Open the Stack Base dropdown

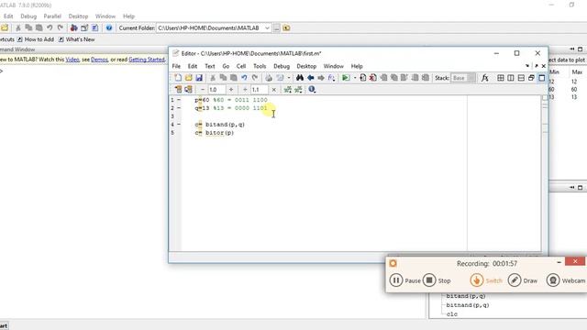[462, 78]
